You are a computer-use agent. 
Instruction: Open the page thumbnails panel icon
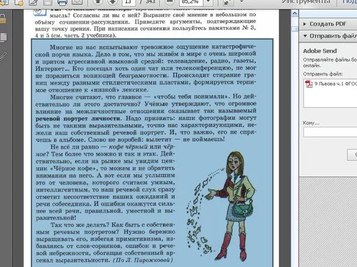(4, 37)
